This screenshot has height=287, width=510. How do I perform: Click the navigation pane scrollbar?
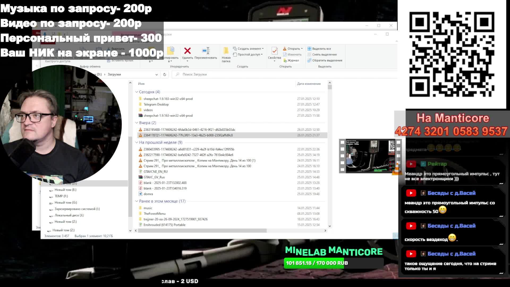130,176
